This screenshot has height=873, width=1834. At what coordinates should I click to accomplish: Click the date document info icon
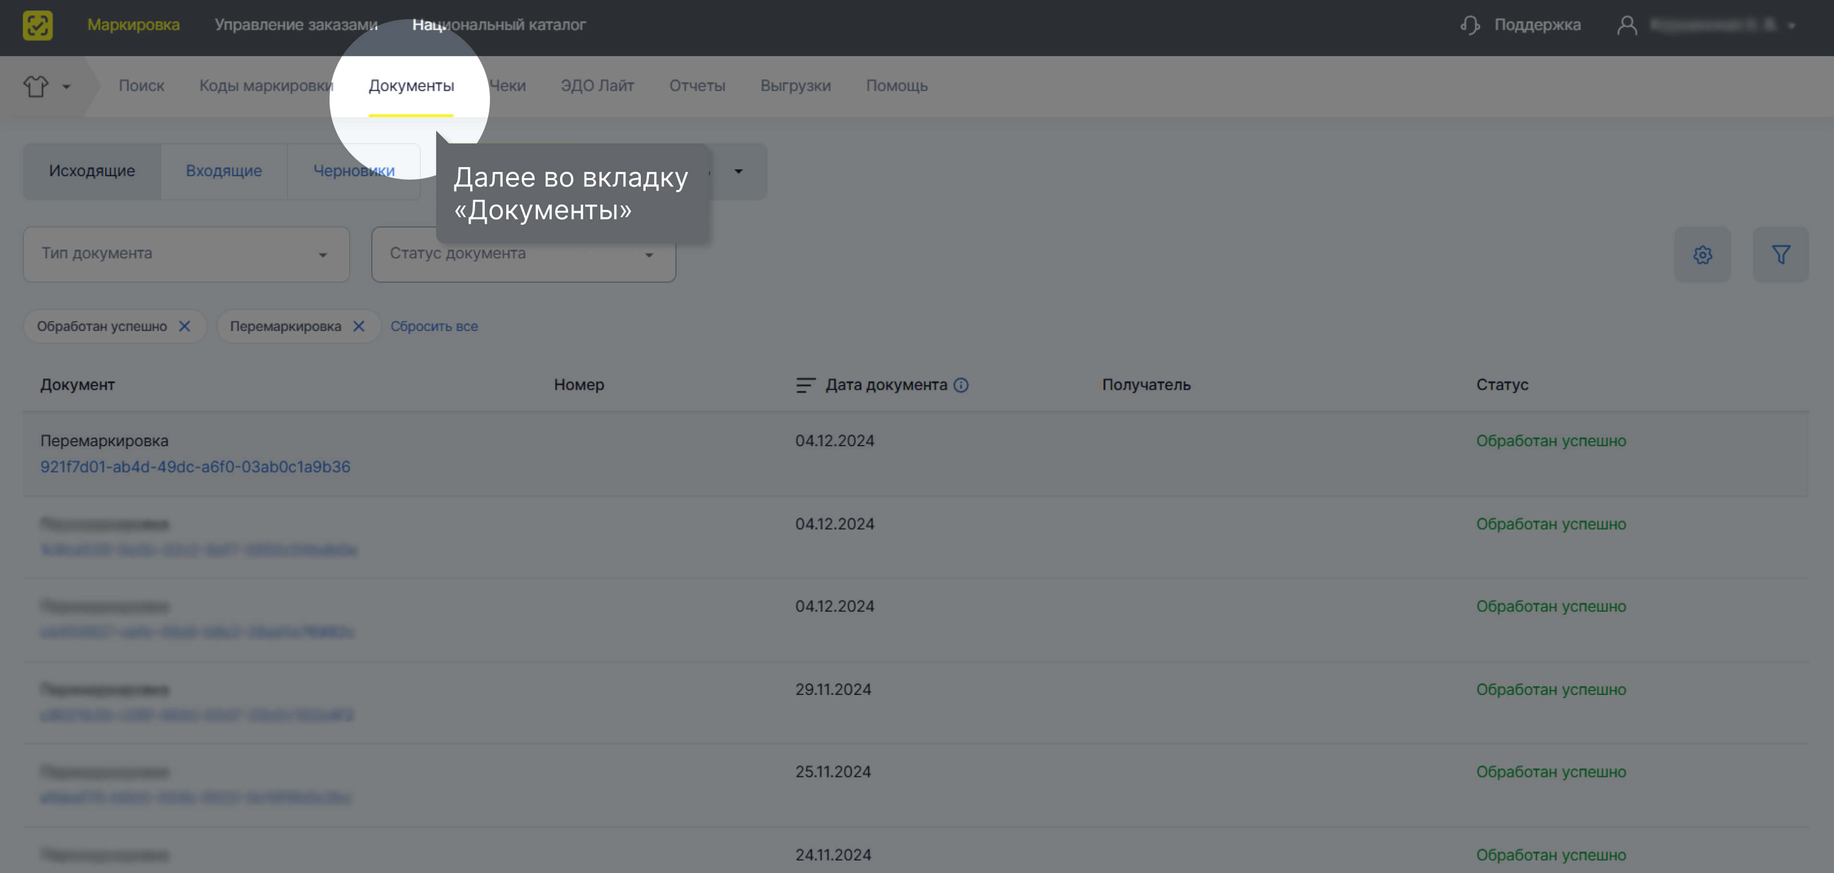[x=960, y=385]
